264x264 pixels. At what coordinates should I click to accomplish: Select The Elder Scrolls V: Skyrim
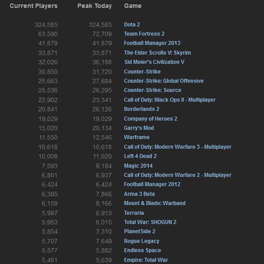157,53
